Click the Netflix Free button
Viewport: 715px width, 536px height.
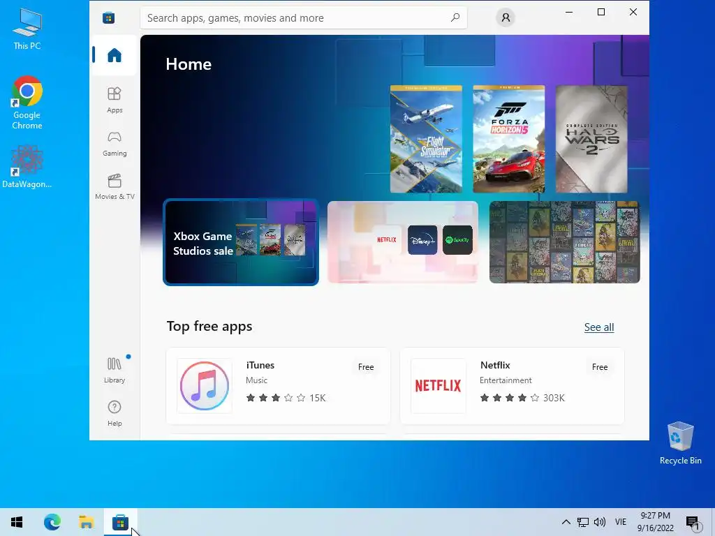point(600,367)
